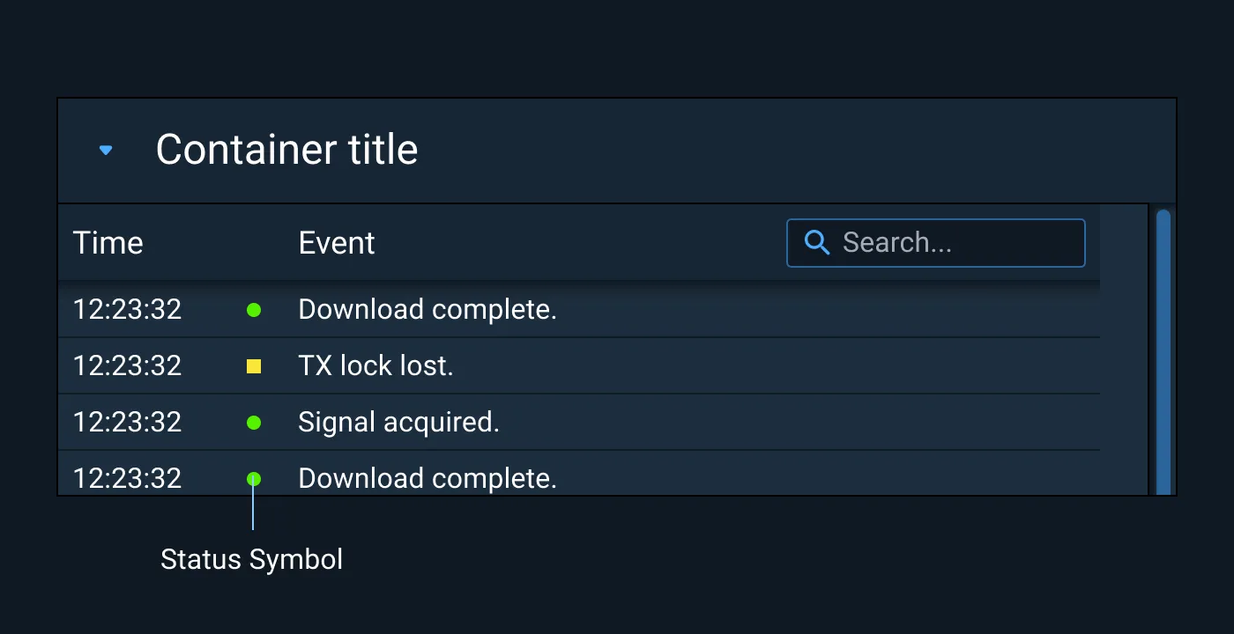Click the timestamp of TX lock lost row
This screenshot has width=1234, height=634.
(x=127, y=366)
